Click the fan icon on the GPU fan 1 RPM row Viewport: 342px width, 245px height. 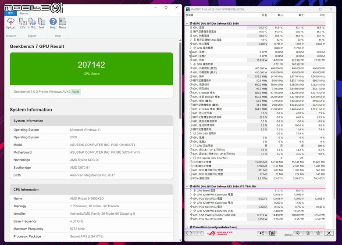point(191,52)
